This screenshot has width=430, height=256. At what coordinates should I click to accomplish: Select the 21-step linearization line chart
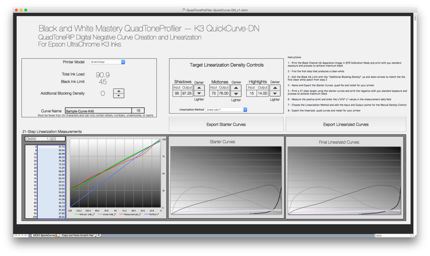pyautogui.click(x=117, y=177)
